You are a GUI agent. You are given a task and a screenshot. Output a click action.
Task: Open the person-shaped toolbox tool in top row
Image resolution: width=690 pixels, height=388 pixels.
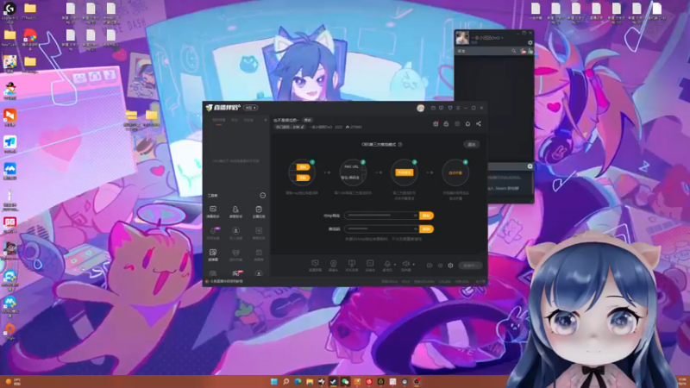tap(235, 211)
